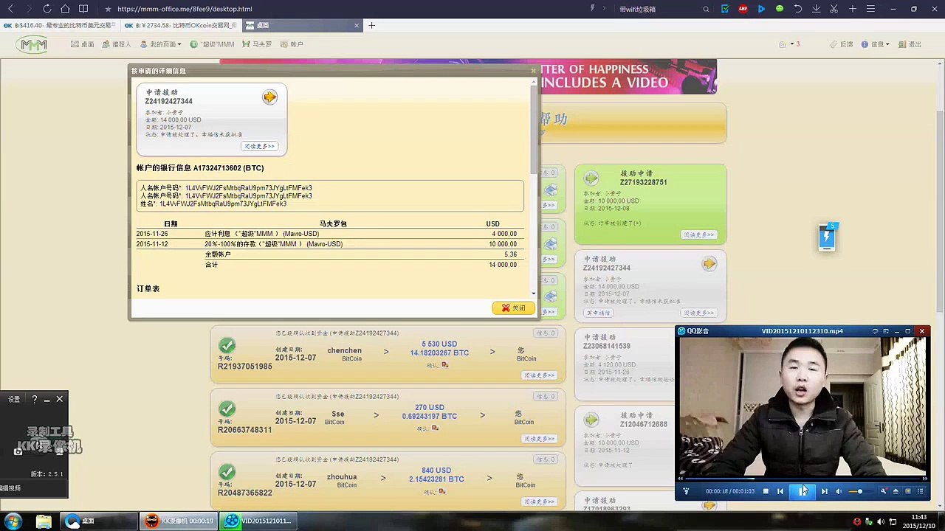Bookmark page with star icon in address bar
This screenshot has width=945, height=531.
pos(109,9)
